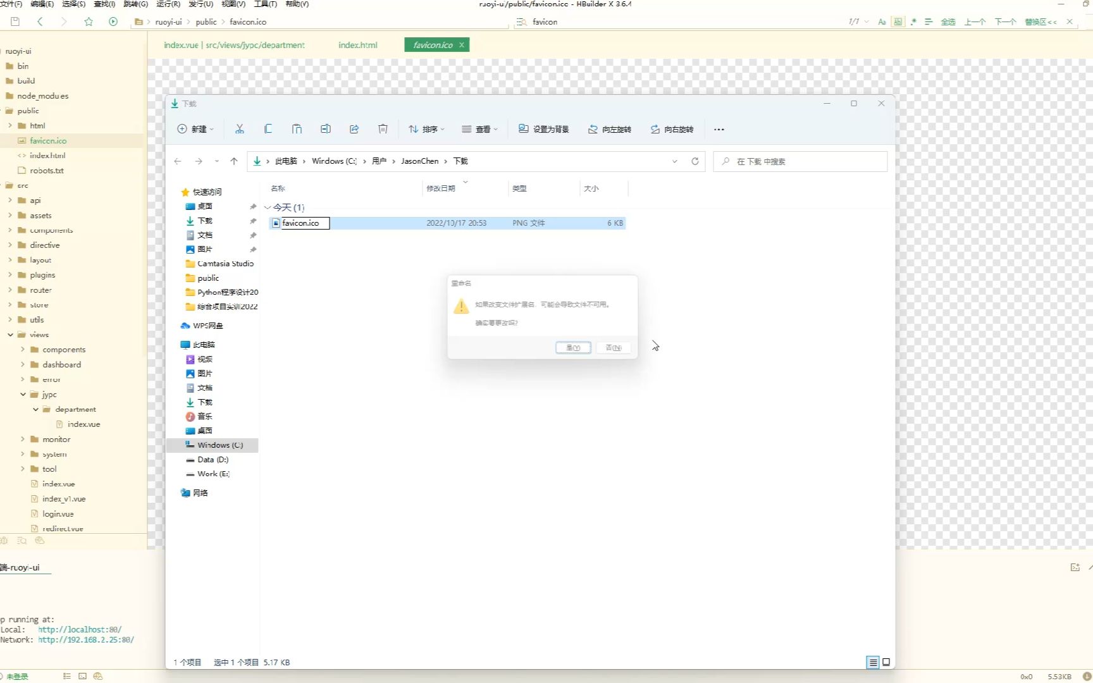Click the outline list icon in HBuilder status bar
Image resolution: width=1093 pixels, height=683 pixels.
[x=67, y=676]
